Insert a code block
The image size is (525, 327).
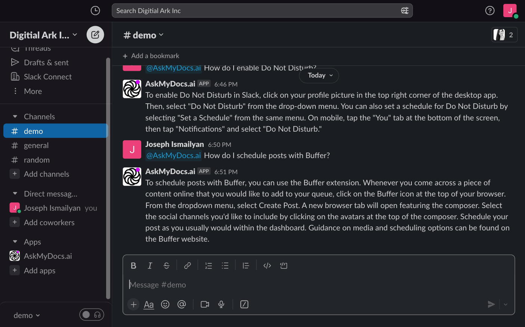click(x=284, y=265)
